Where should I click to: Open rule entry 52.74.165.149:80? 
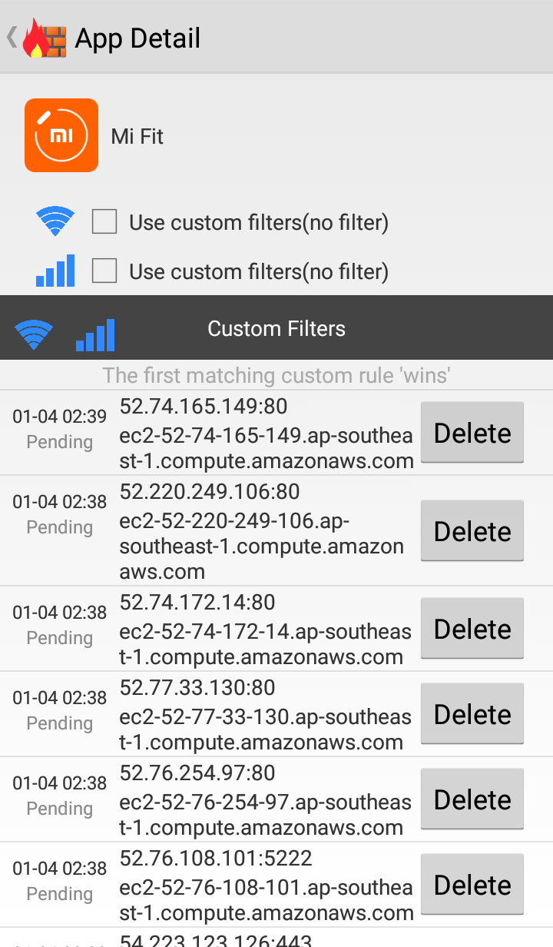tap(204, 406)
